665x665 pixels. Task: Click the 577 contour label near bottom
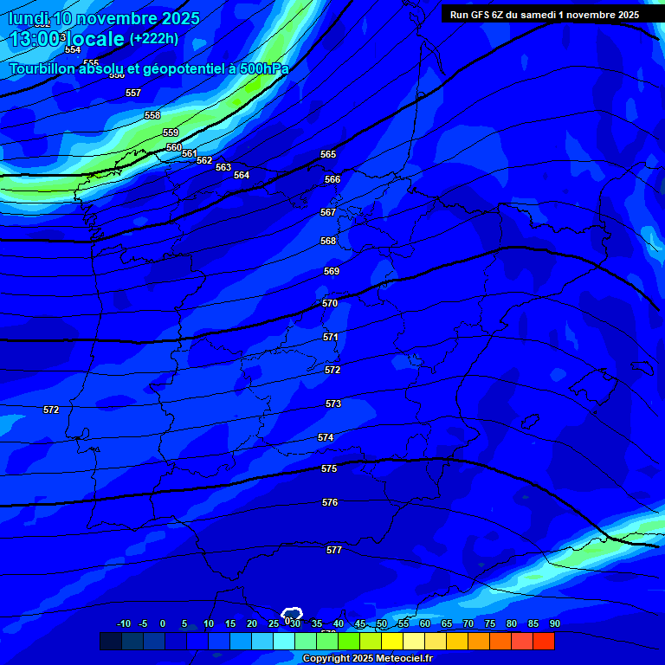point(334,550)
